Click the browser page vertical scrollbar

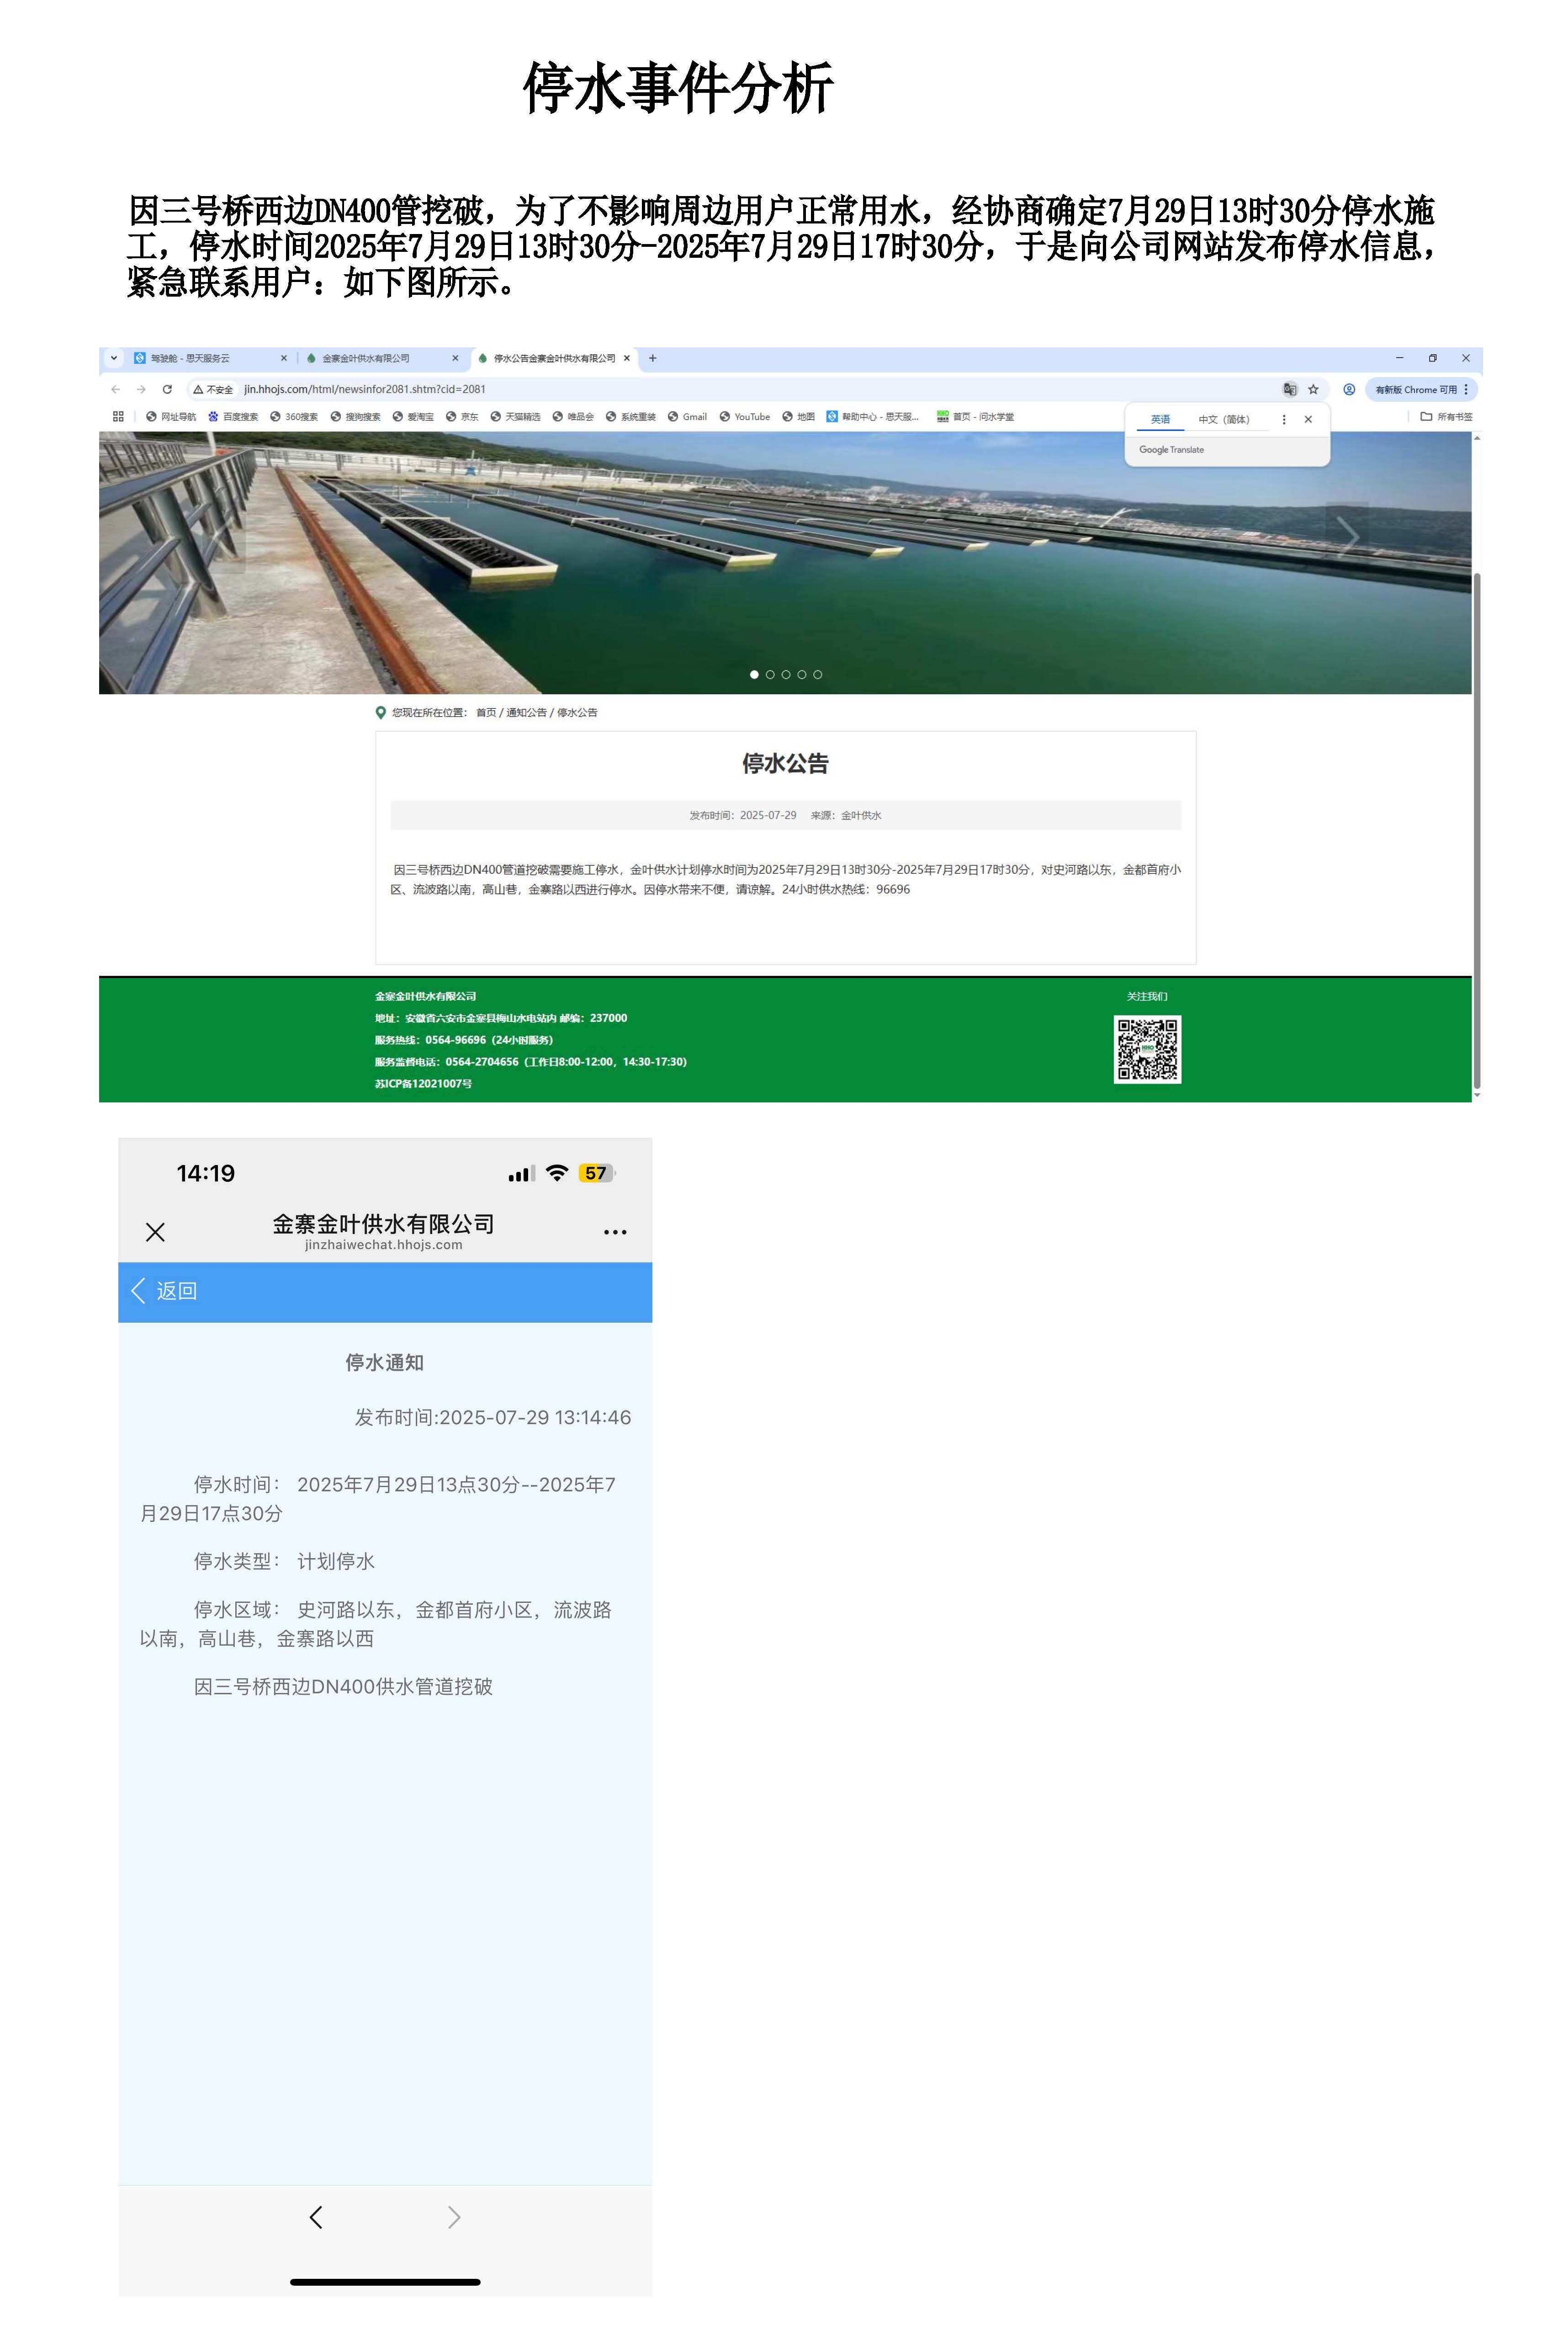(x=1477, y=830)
